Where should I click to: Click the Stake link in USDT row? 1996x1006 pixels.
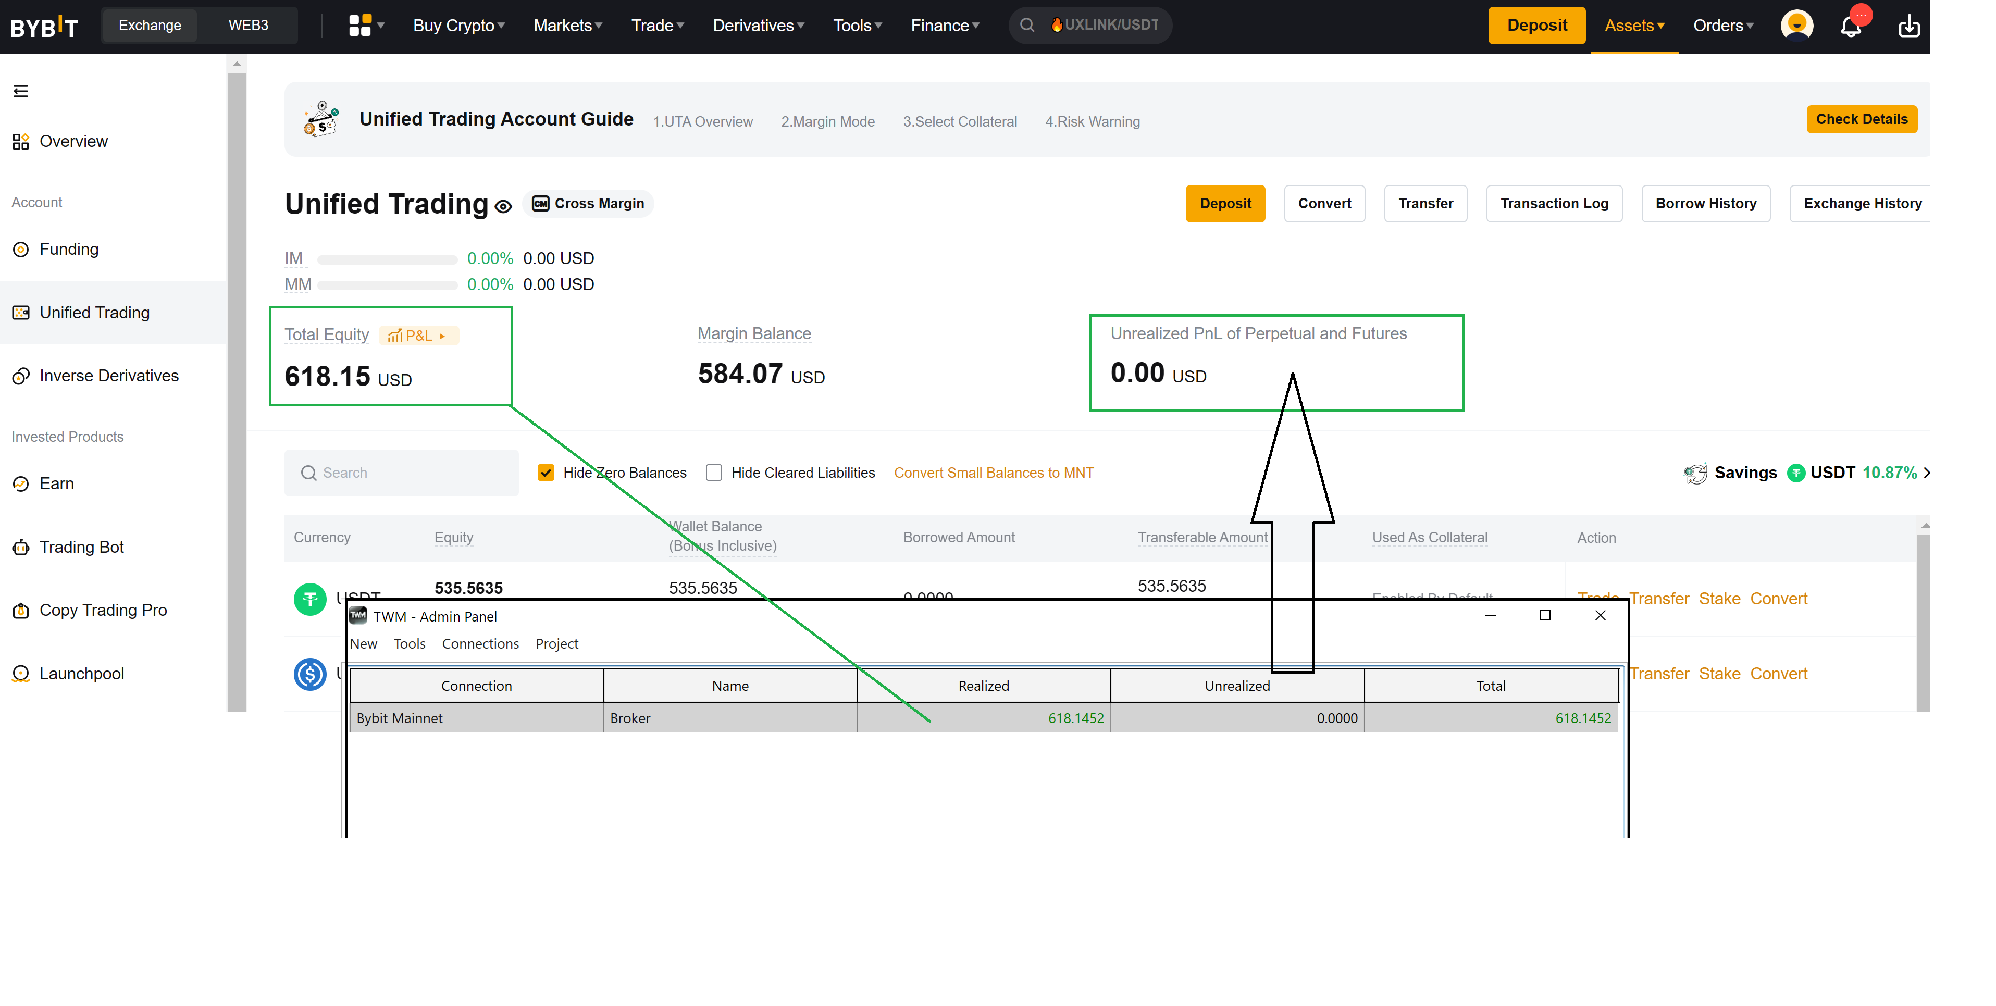[x=1719, y=599]
